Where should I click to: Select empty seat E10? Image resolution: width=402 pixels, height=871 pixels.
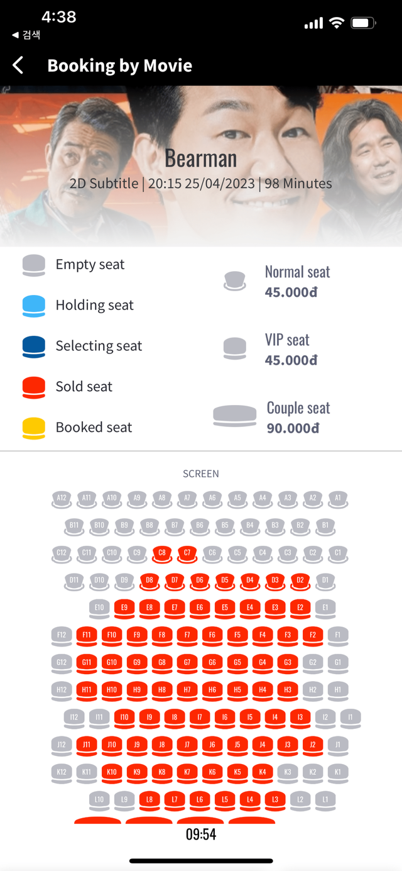(x=99, y=608)
